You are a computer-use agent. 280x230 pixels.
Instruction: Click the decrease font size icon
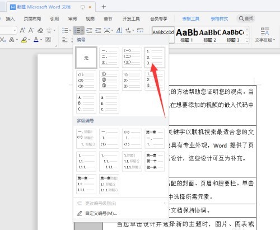tap(31, 30)
